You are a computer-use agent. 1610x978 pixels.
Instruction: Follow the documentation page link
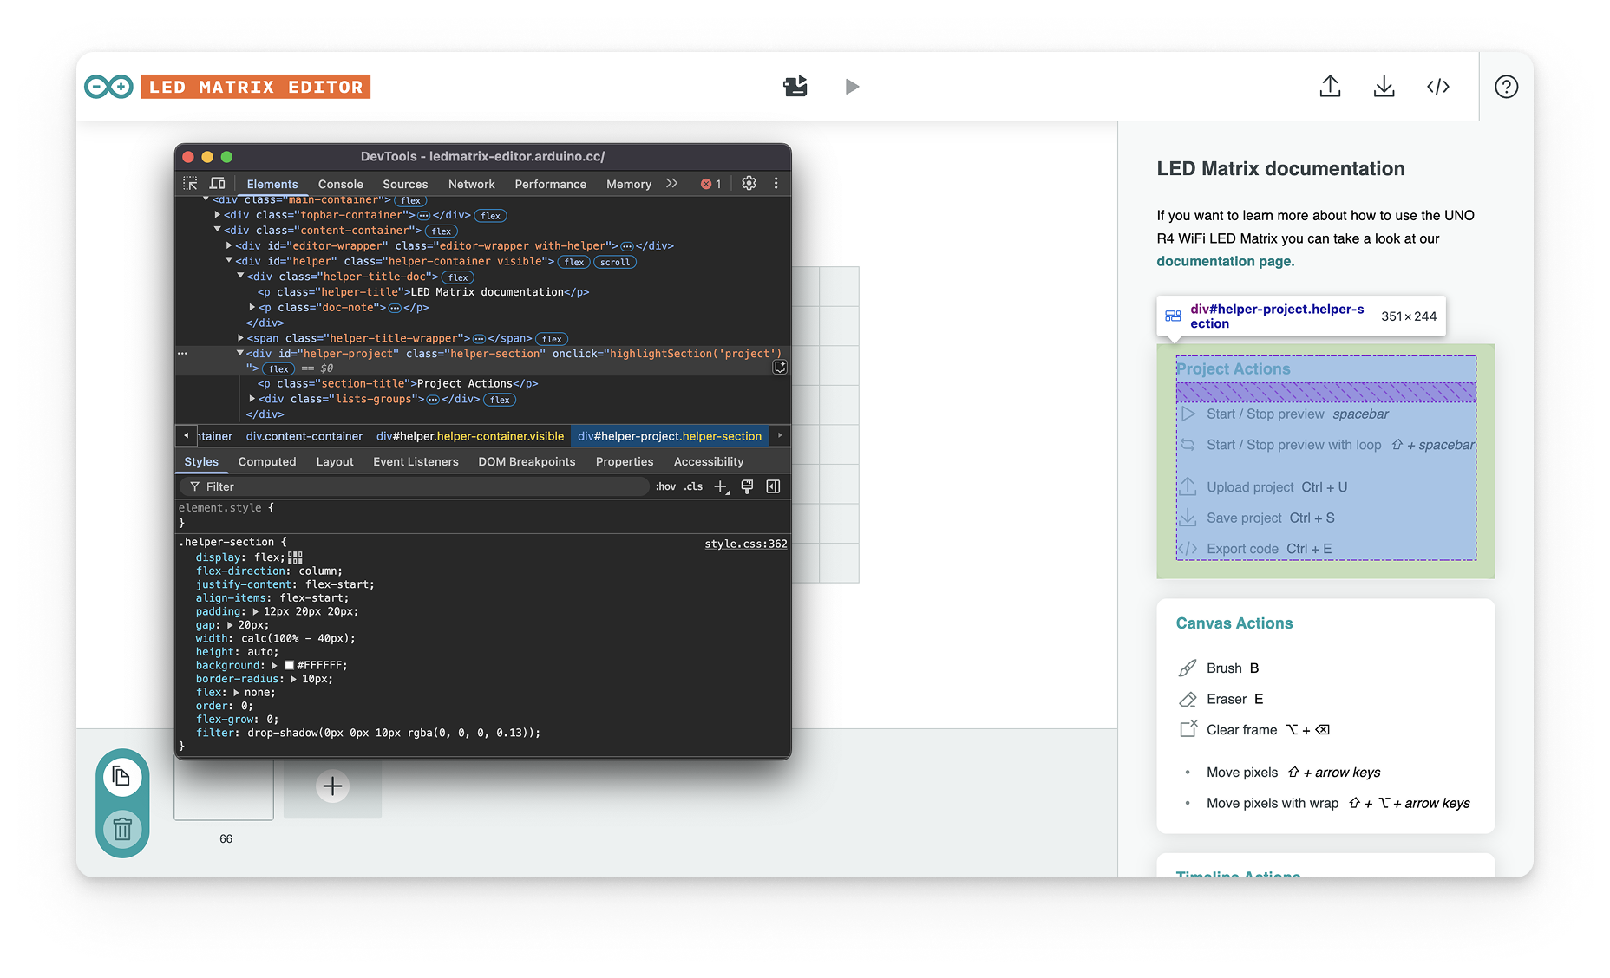click(x=1225, y=261)
